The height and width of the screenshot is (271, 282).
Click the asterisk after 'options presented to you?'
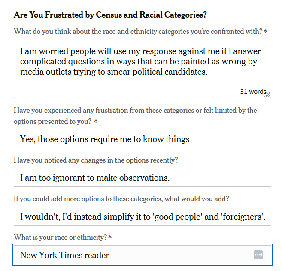(x=96, y=122)
